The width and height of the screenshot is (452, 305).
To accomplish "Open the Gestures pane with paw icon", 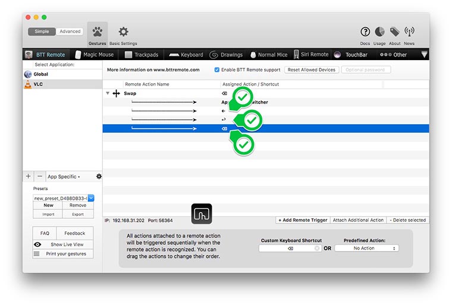I will click(97, 34).
